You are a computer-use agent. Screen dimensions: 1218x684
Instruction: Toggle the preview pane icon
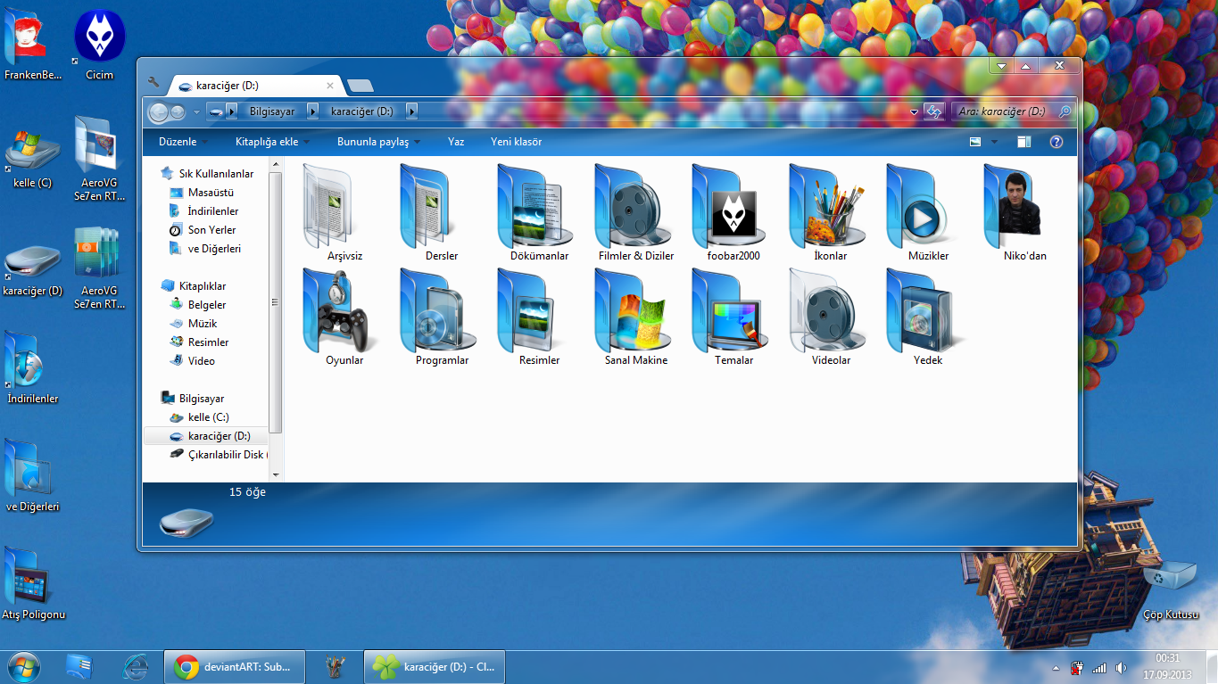click(1023, 142)
